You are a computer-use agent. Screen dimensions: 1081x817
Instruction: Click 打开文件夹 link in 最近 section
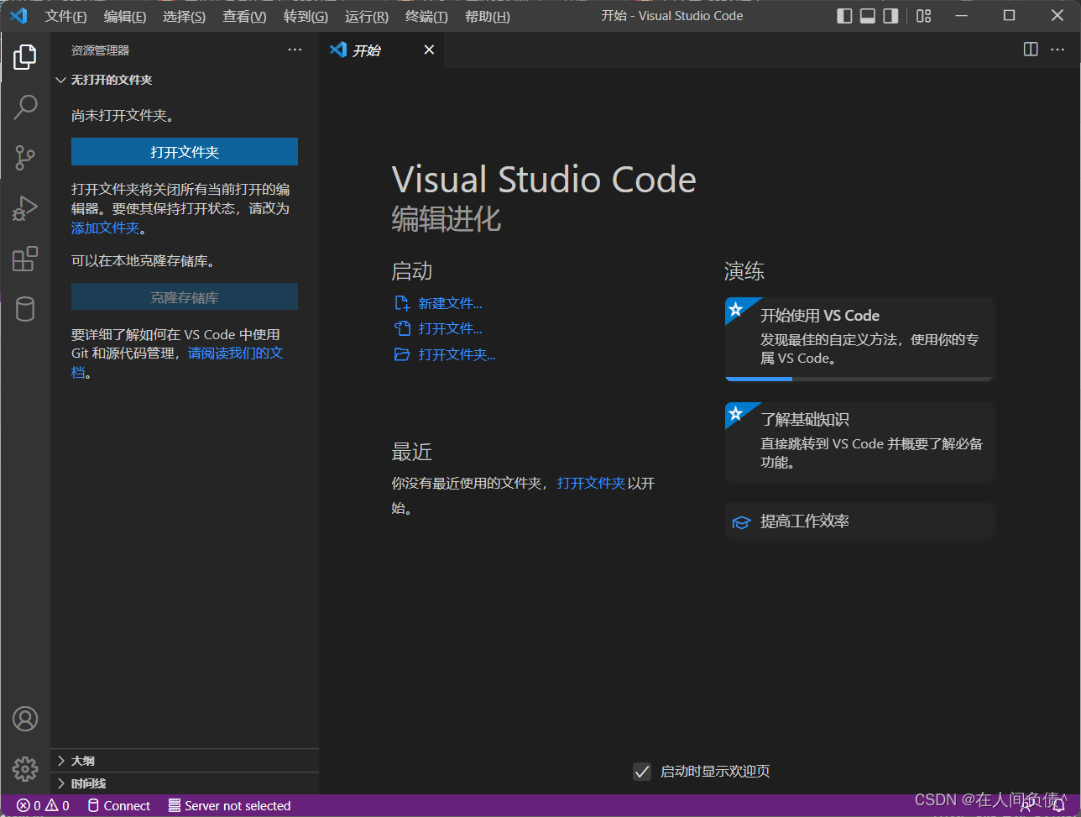(591, 483)
